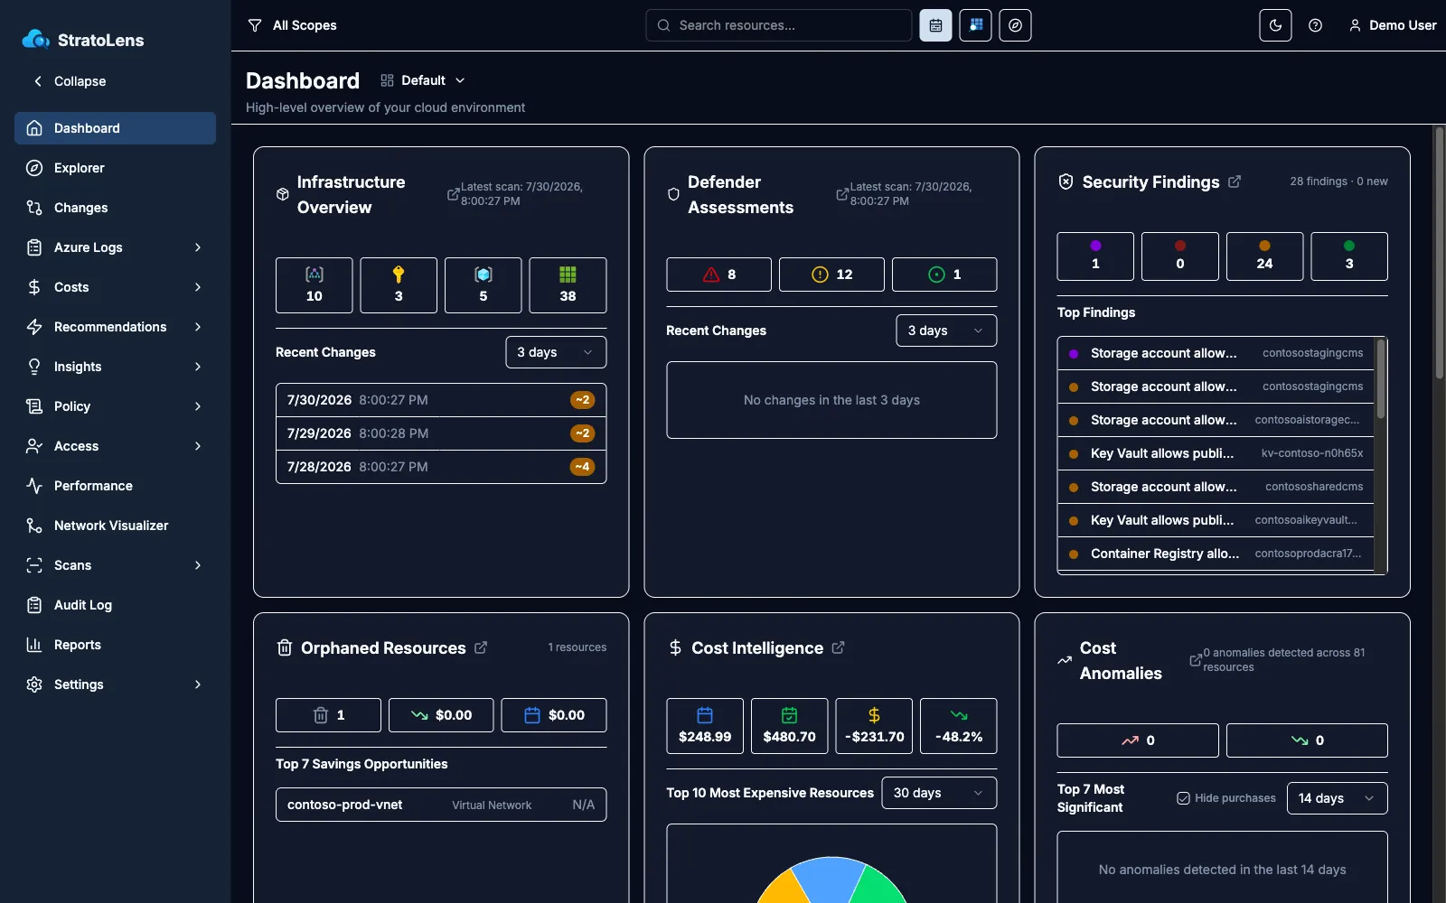Expand Access submenu
The image size is (1446, 903).
tap(115, 446)
